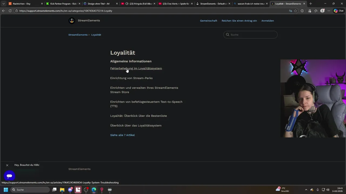The width and height of the screenshot is (346, 194).
Task: Open the tab search dropdown
Action: [4, 4]
